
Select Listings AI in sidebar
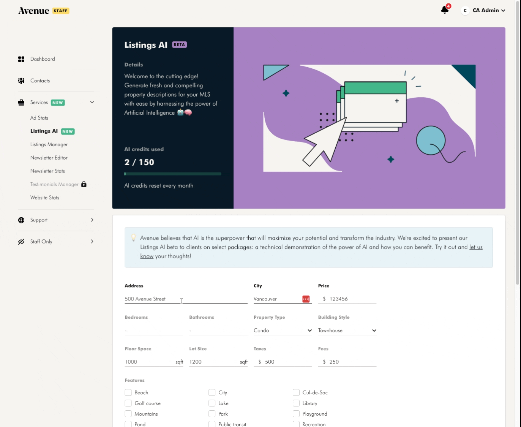(x=44, y=131)
